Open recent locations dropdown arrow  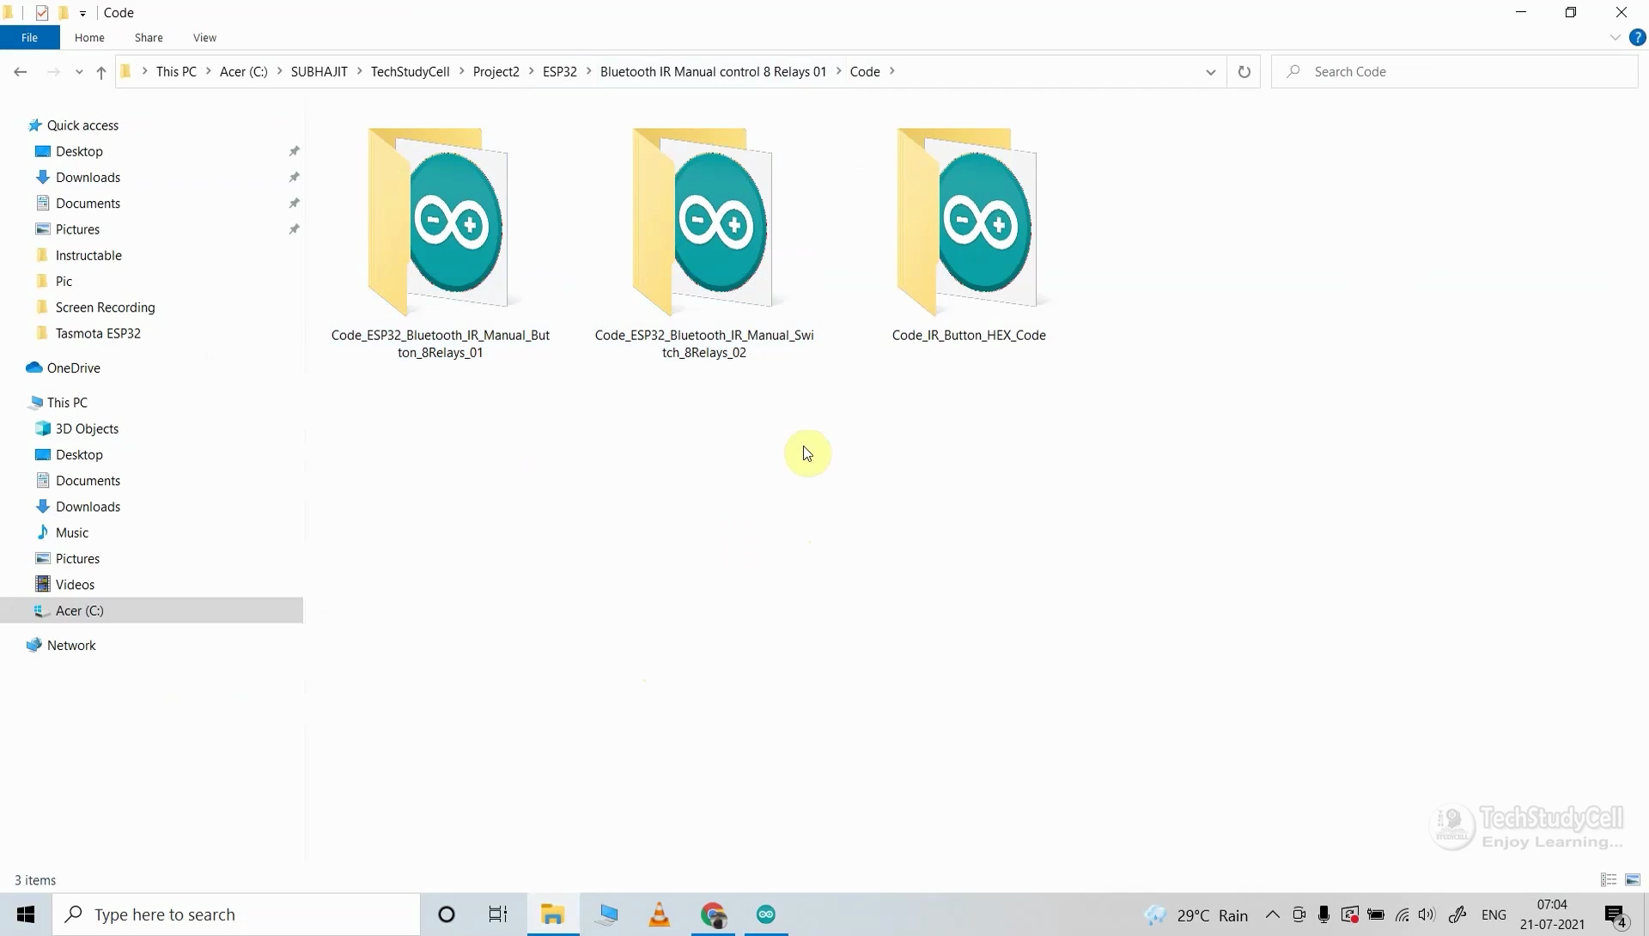(79, 72)
